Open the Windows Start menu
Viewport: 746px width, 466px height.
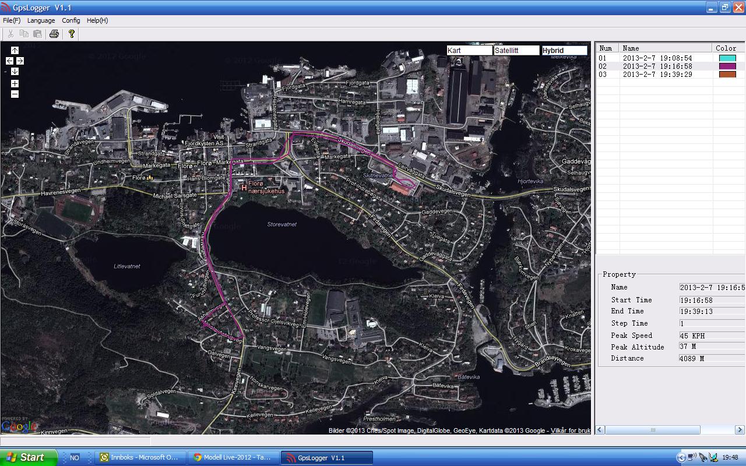tap(29, 457)
